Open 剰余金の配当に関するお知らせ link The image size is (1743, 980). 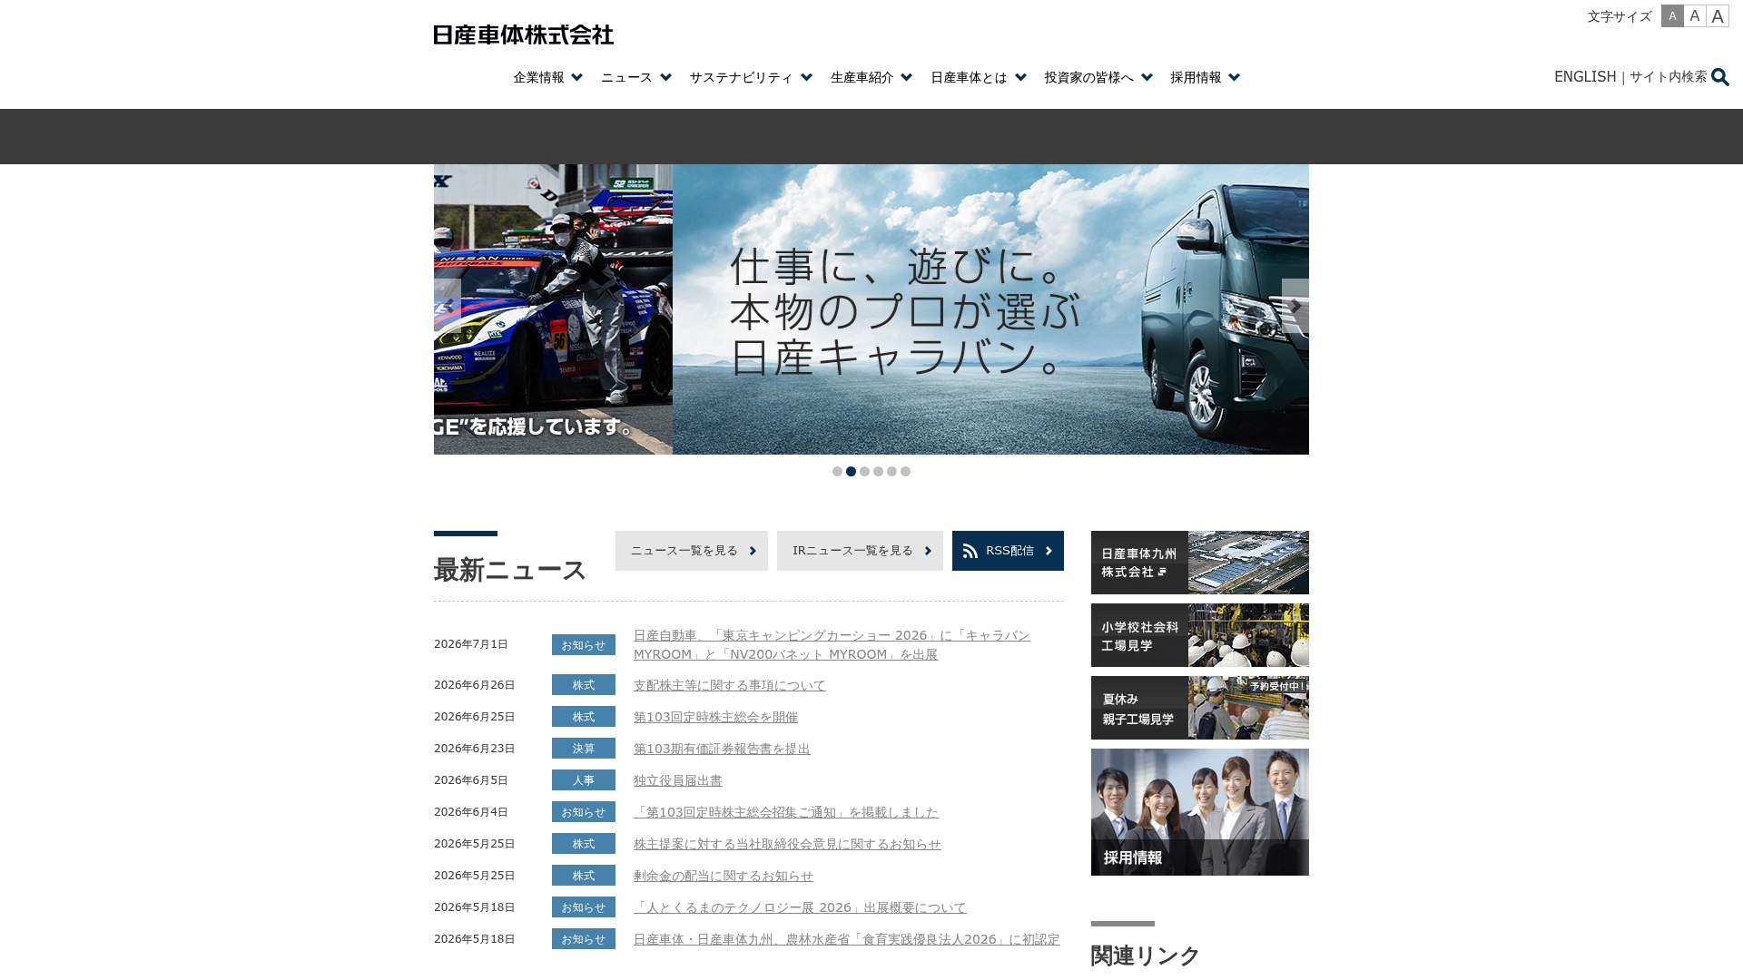click(724, 876)
